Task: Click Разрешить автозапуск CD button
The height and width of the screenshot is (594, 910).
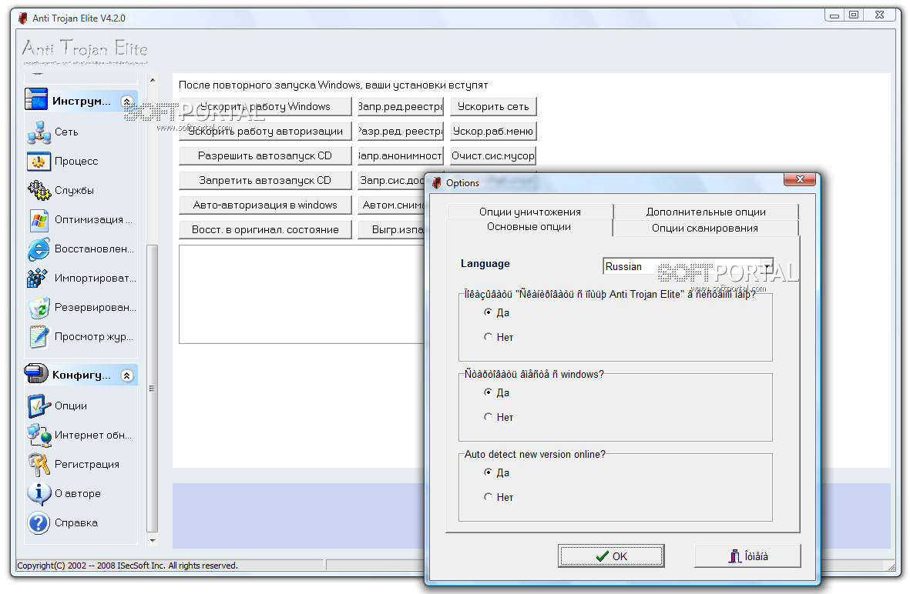Action: [264, 156]
